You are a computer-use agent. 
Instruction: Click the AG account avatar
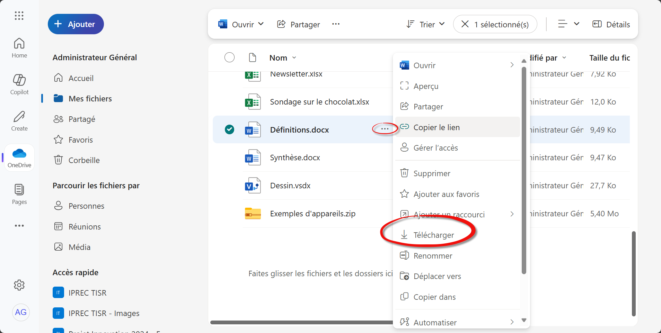pos(21,312)
